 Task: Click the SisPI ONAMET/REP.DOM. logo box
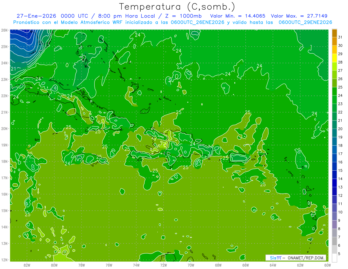(296, 258)
